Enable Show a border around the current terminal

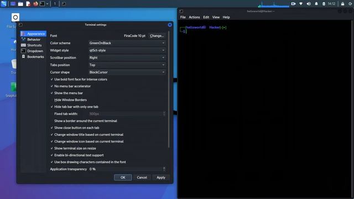coord(84,121)
